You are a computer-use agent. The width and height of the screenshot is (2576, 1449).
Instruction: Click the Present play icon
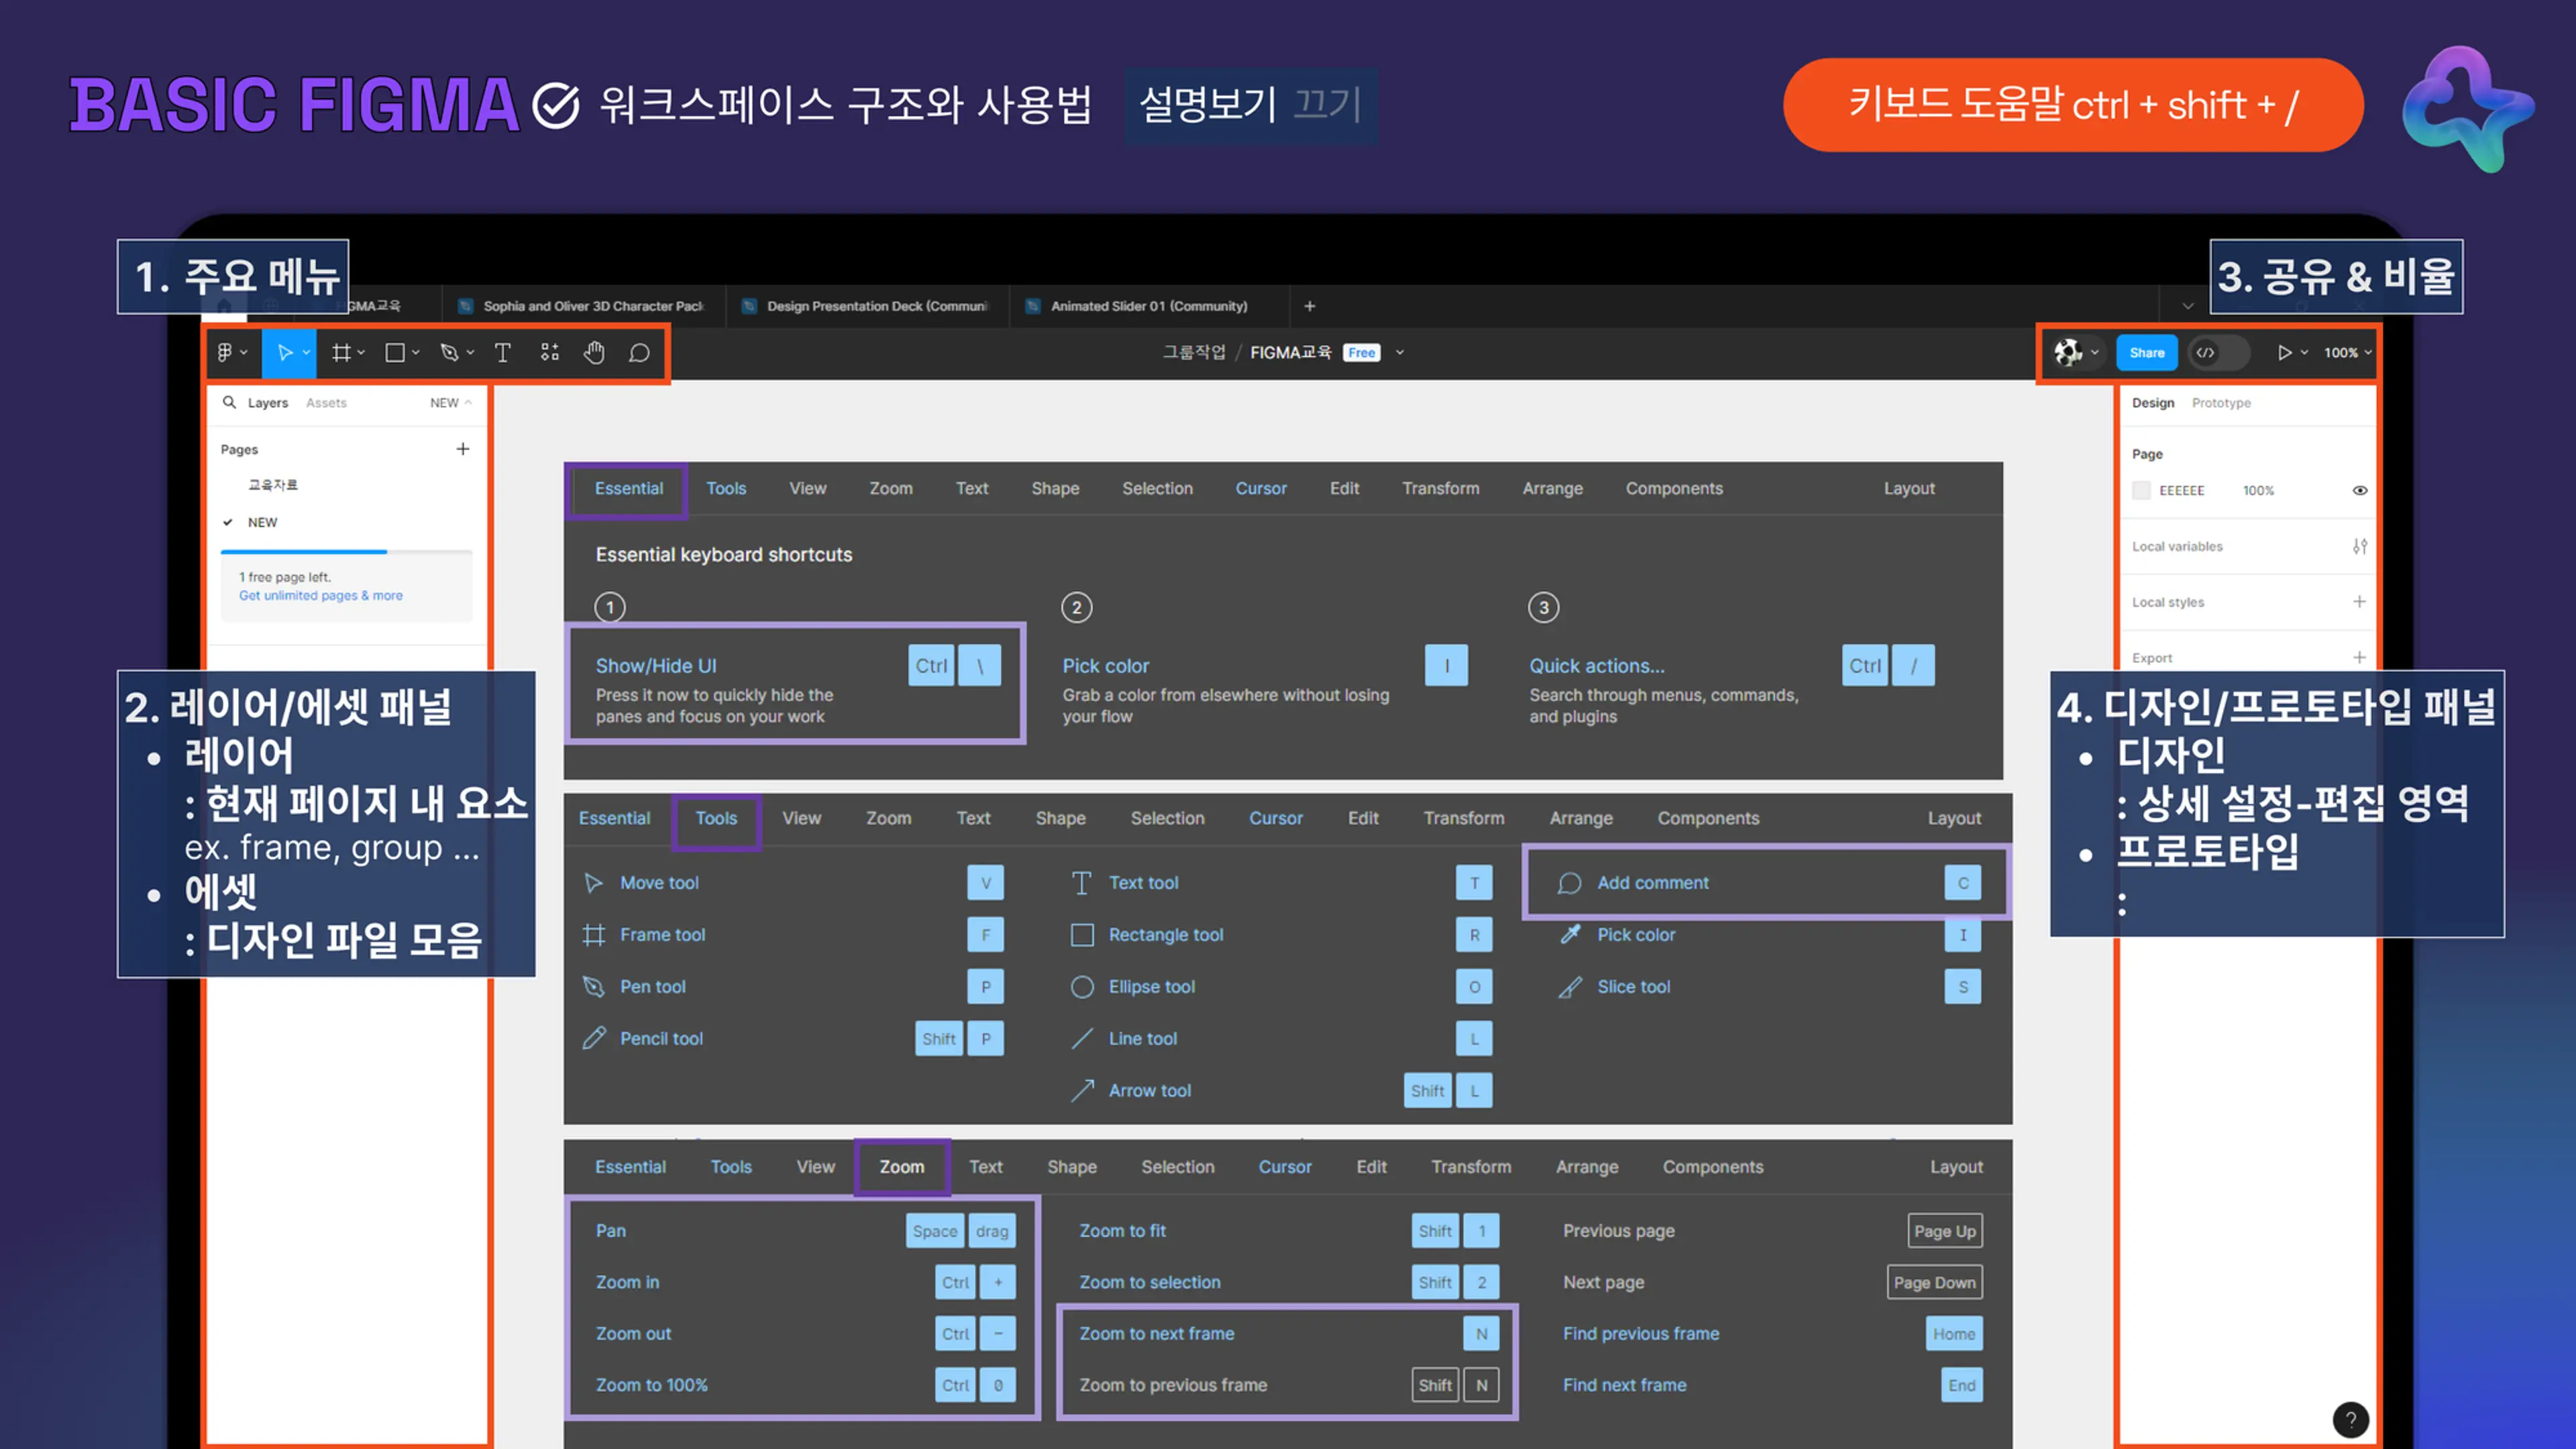(x=2284, y=352)
